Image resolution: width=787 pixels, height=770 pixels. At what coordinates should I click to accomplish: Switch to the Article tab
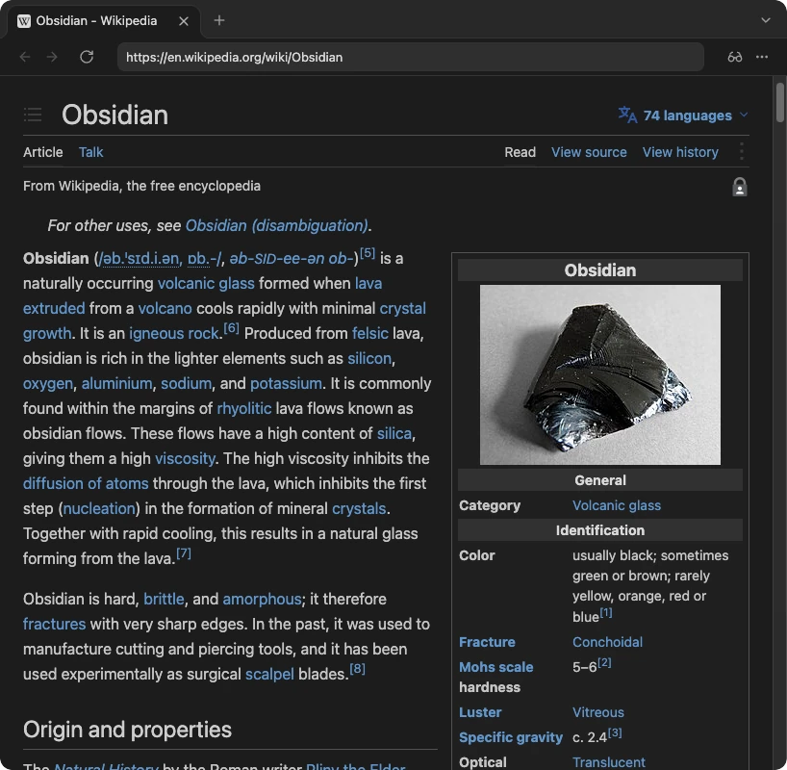pyautogui.click(x=43, y=152)
